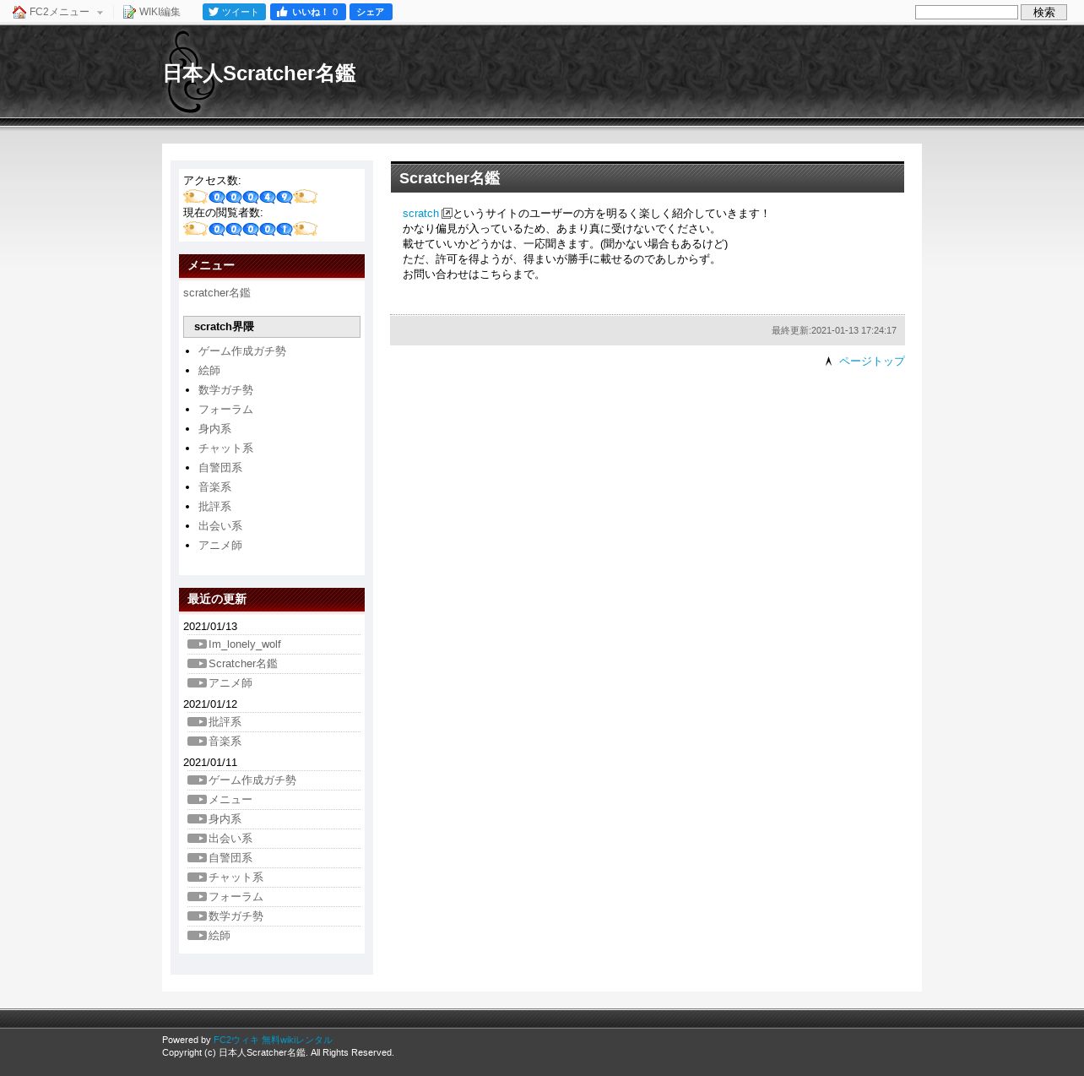The image size is (1084, 1076).
Task: Click the arrow icon beside recent メニュー
Action: [197, 800]
